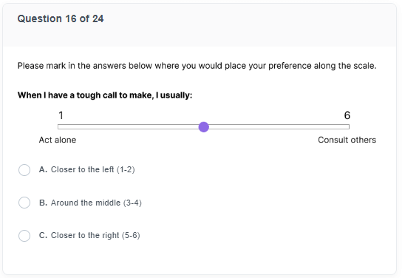This screenshot has height=278, width=402.
Task: Click the bold 'When I have a tough call' prompt
Action: click(x=105, y=95)
